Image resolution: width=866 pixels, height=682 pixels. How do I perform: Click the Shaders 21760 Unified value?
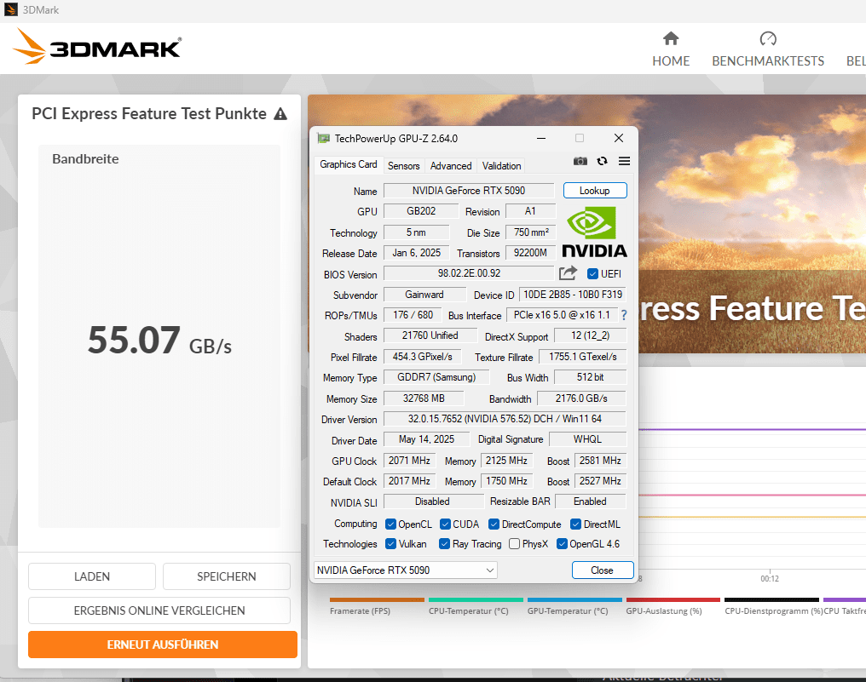tap(430, 335)
